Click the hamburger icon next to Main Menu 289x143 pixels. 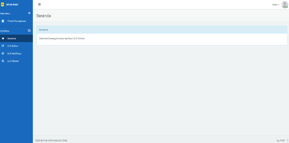29,13
